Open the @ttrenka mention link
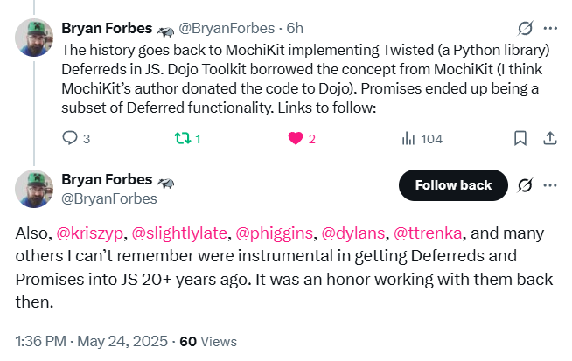 tap(428, 233)
